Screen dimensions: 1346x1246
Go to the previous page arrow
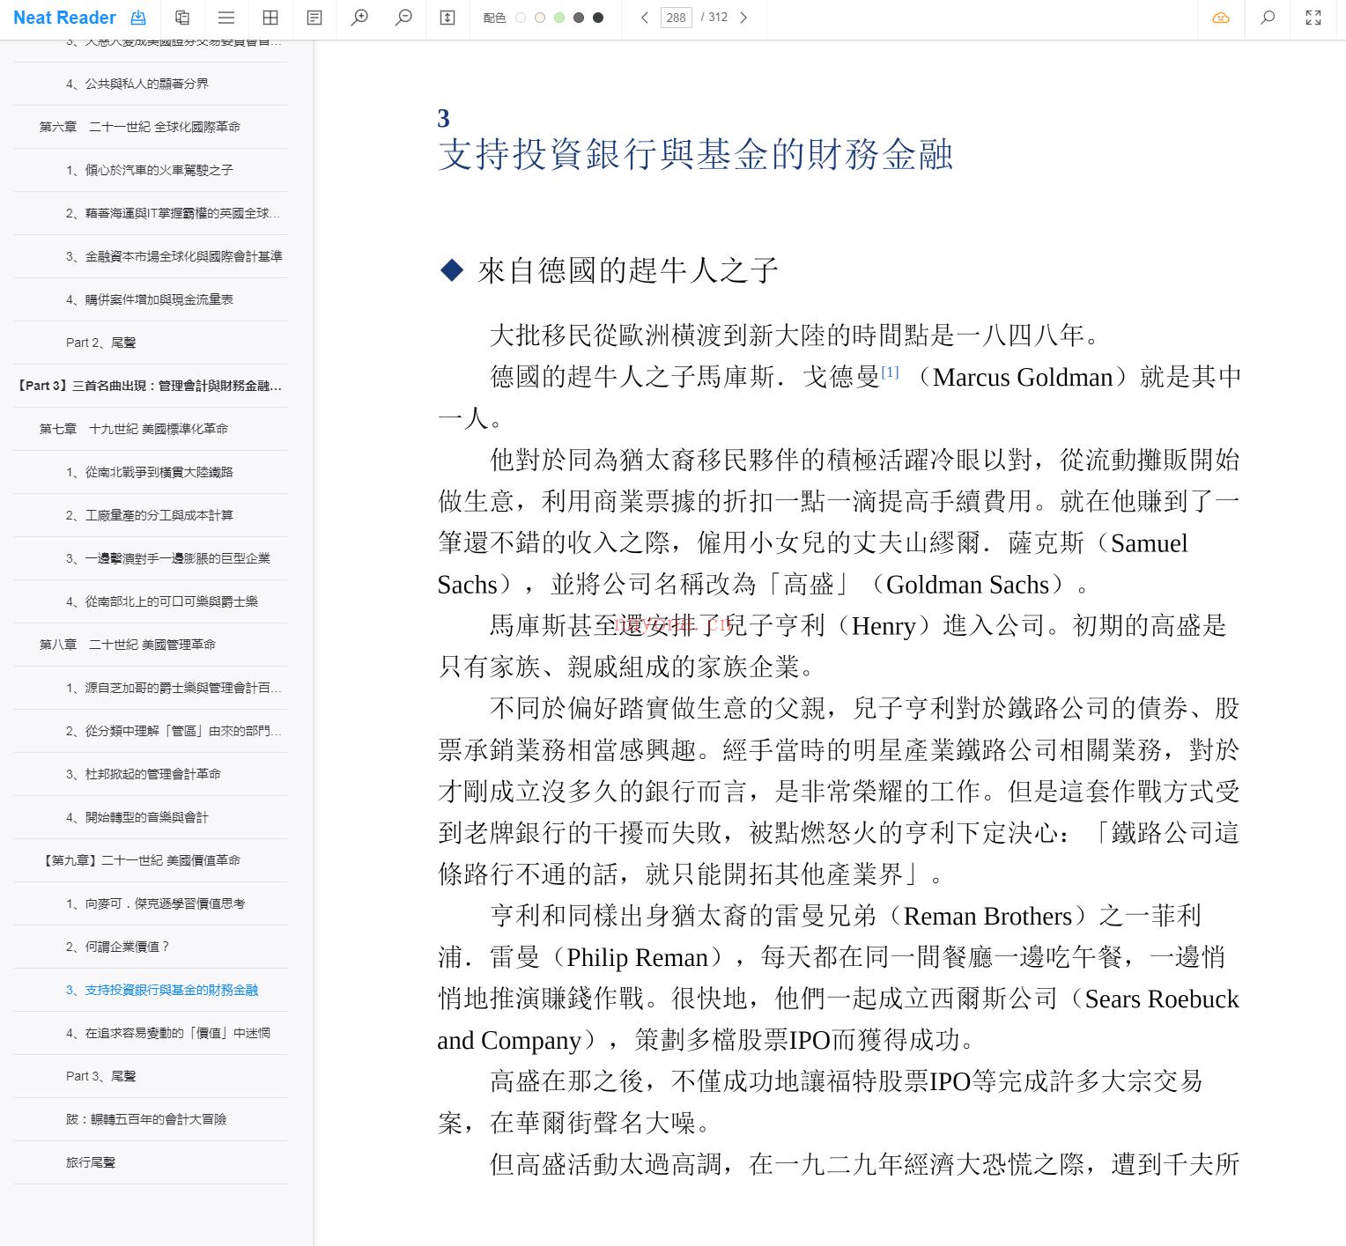(x=645, y=18)
